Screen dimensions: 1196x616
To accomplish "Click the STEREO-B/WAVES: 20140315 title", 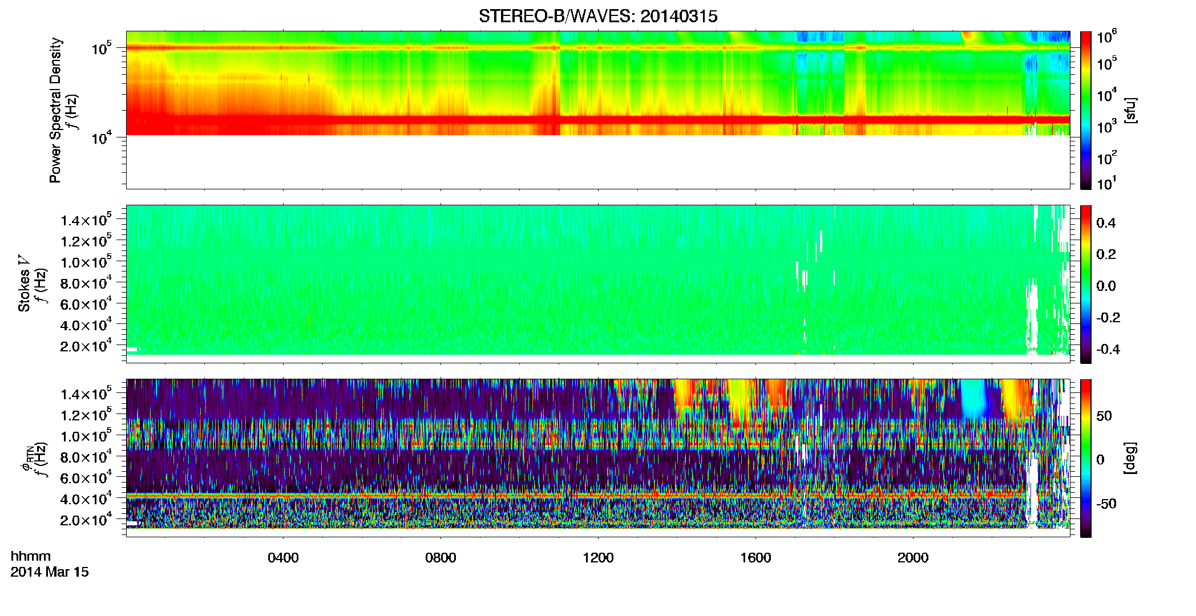I will [598, 16].
